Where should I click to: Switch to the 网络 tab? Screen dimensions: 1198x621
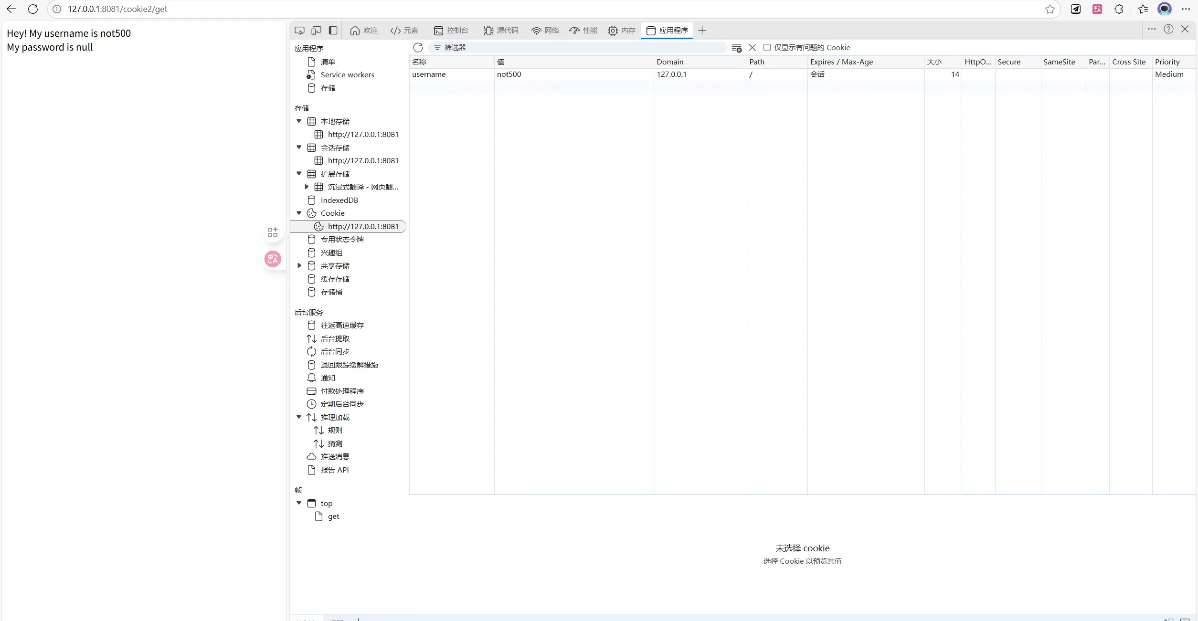coord(545,31)
